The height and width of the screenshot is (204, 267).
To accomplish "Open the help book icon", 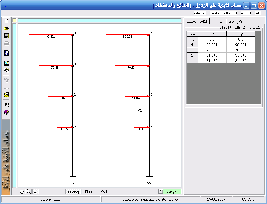I will tap(6, 112).
